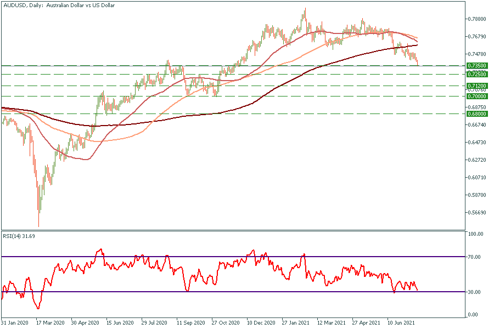Select the 0.62720 price axis label
Viewport: 494px width, 329px height.
pyautogui.click(x=477, y=160)
